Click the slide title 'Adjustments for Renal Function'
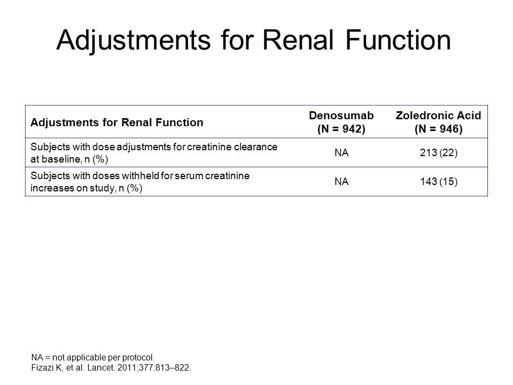The width and height of the screenshot is (513, 385). click(253, 40)
